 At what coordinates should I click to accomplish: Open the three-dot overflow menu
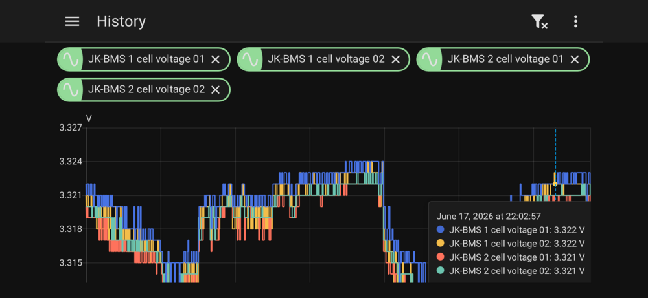575,21
